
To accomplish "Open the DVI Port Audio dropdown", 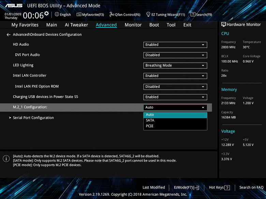I will point(175,55).
